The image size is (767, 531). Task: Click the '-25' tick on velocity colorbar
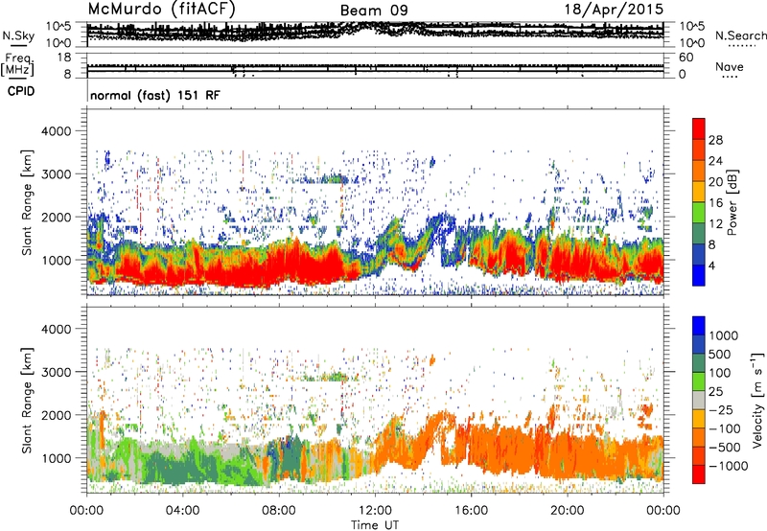721,410
